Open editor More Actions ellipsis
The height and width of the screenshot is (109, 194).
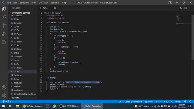click(190, 8)
